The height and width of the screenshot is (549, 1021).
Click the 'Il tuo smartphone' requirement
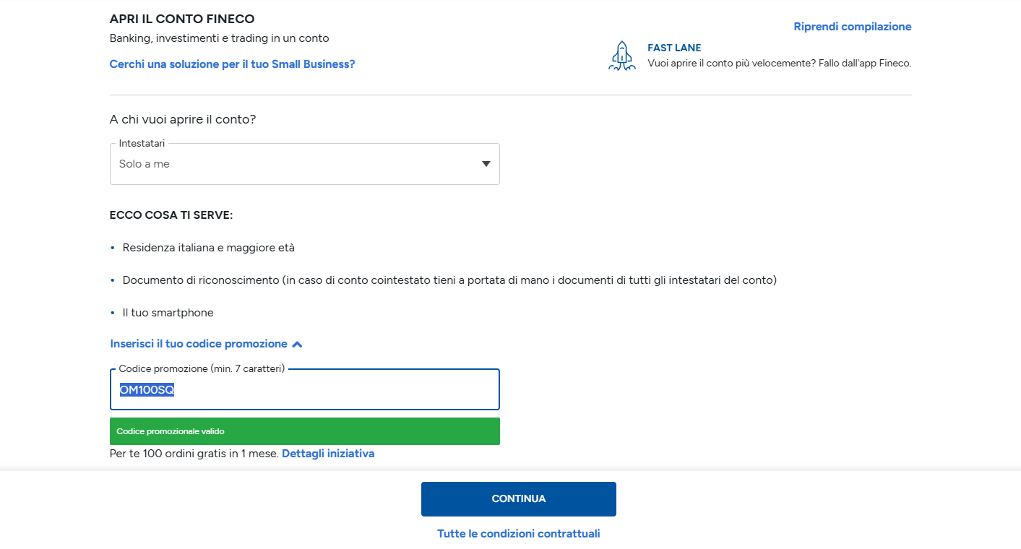tap(168, 313)
